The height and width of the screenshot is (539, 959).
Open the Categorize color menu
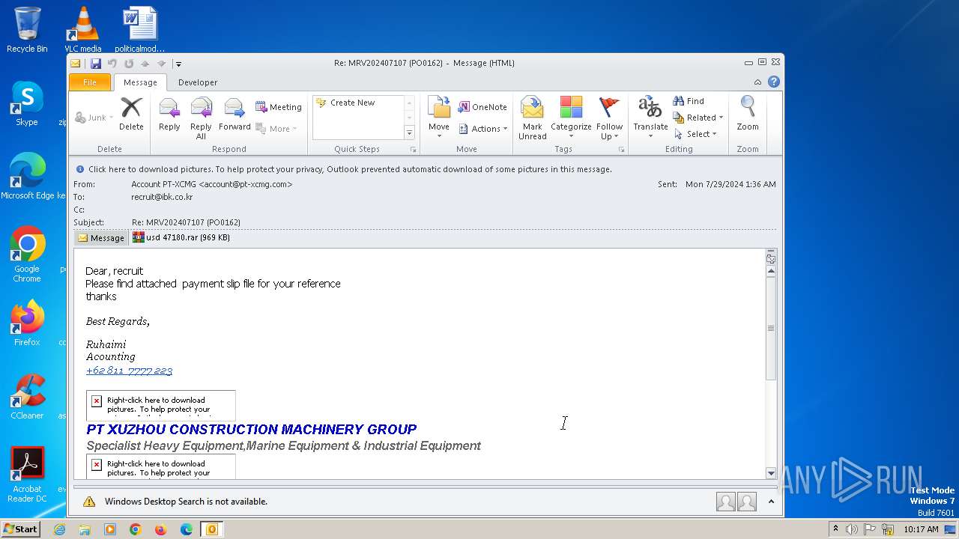click(x=571, y=118)
